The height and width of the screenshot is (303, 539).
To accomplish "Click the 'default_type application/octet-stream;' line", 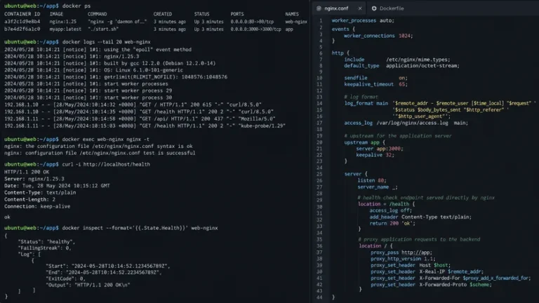I will pyautogui.click(x=401, y=66).
